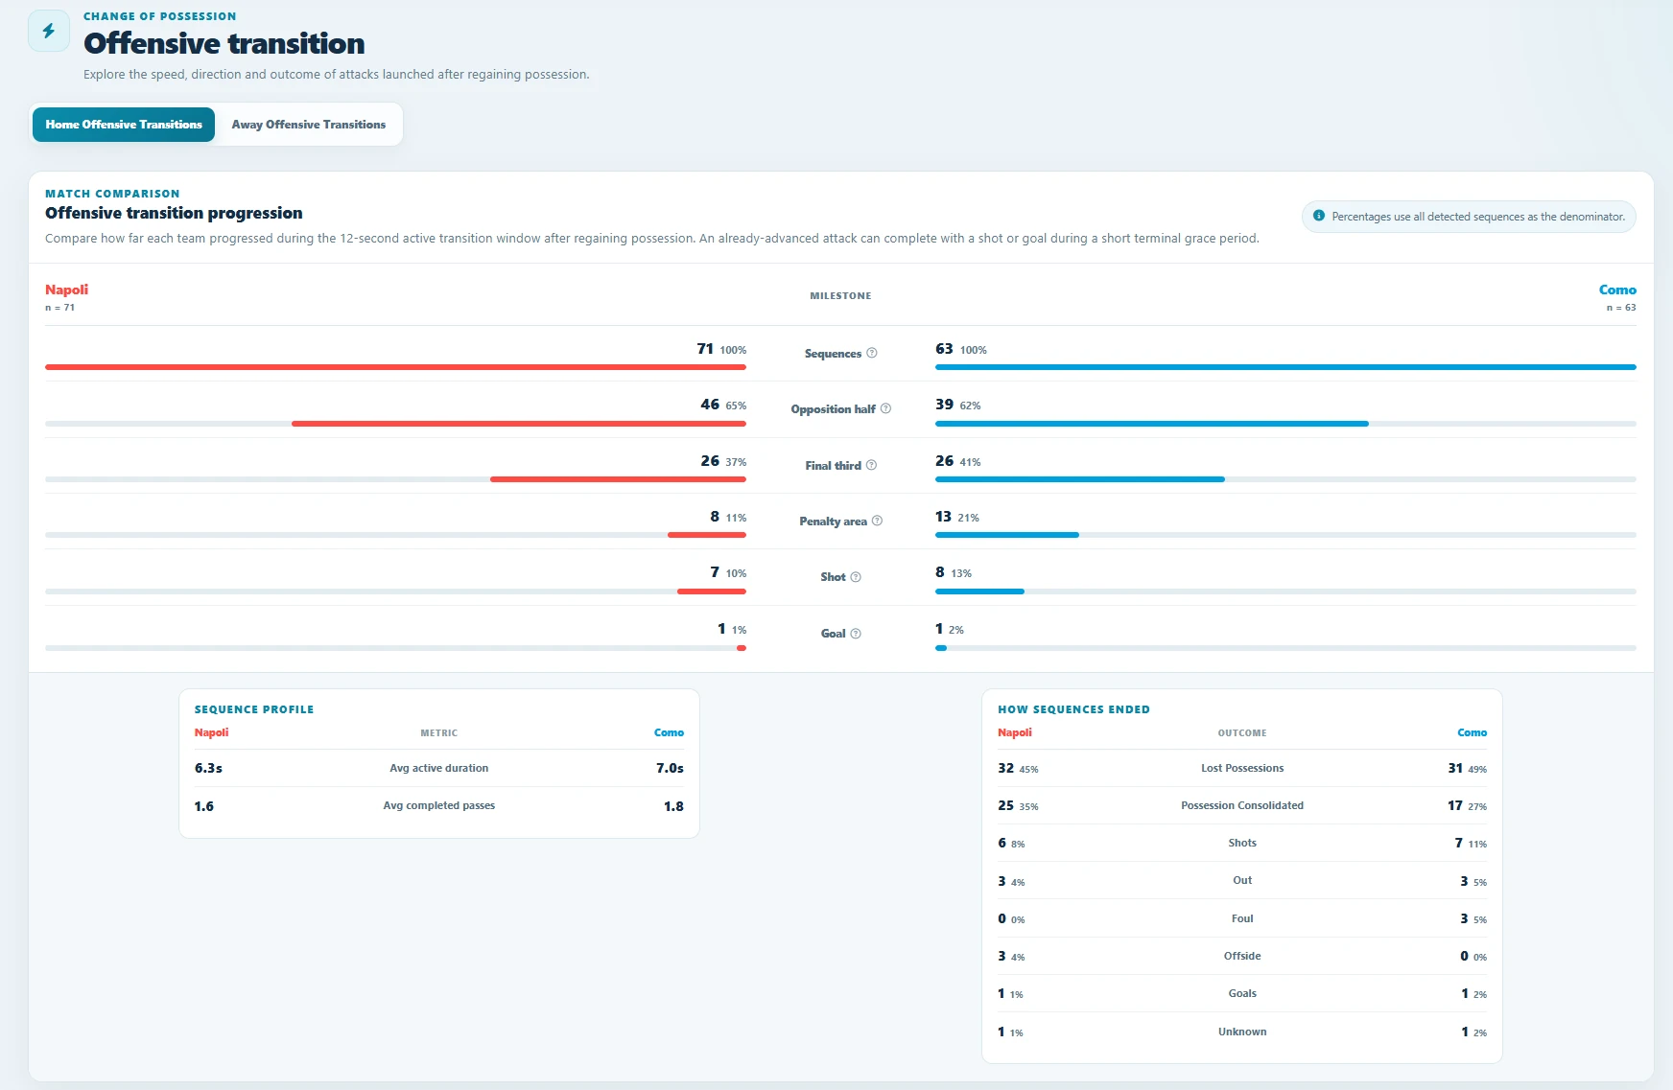Click the 'Goals' outcome row label
The width and height of the screenshot is (1673, 1090).
coord(1242,993)
